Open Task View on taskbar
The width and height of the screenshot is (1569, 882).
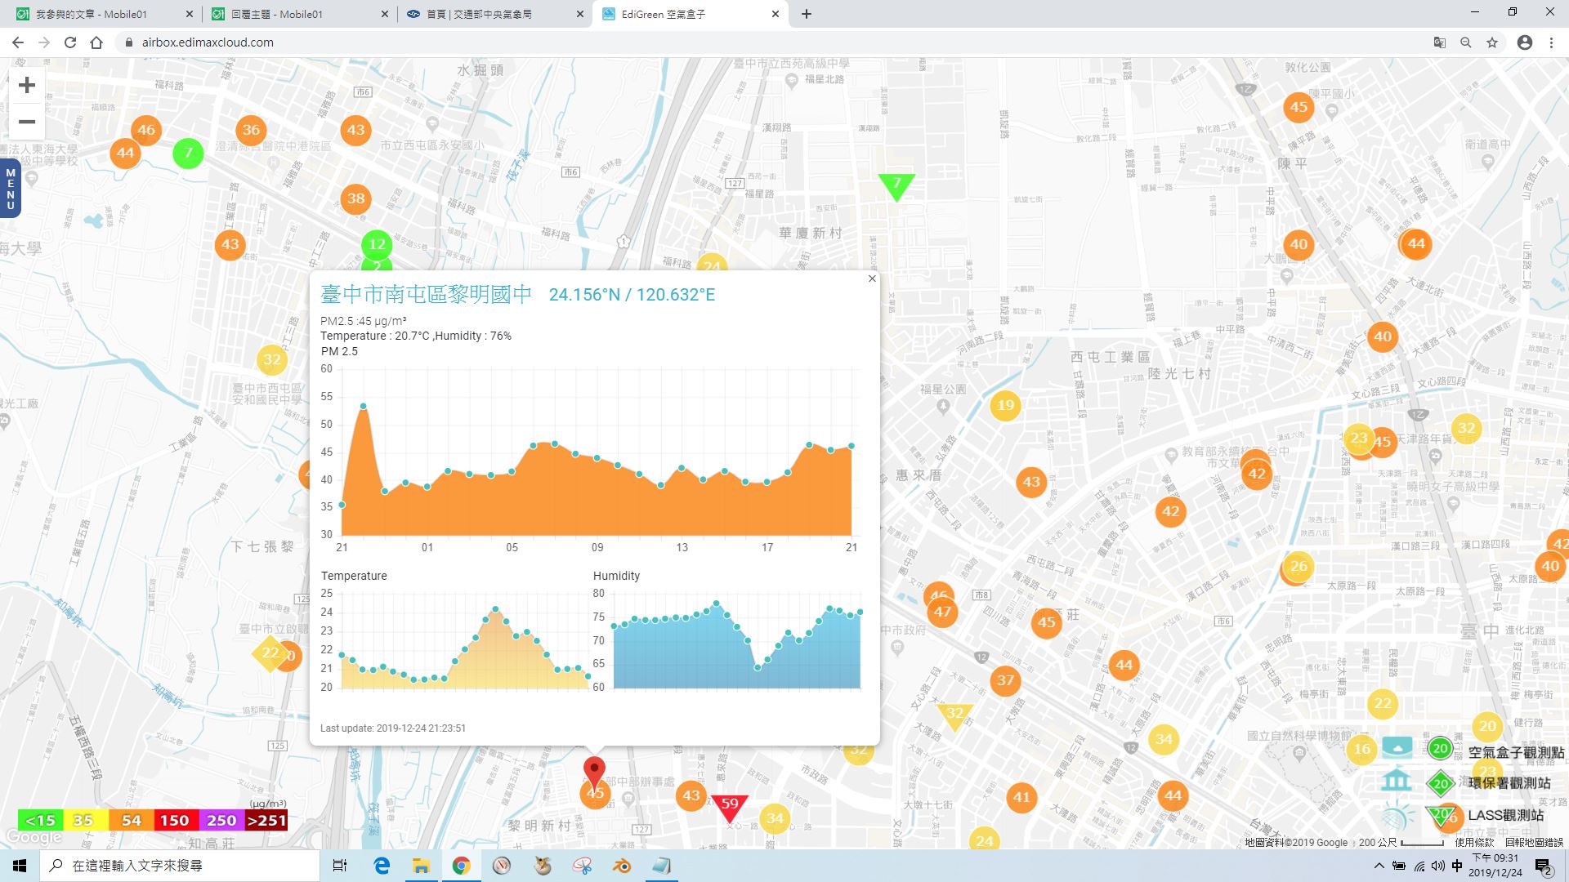340,866
